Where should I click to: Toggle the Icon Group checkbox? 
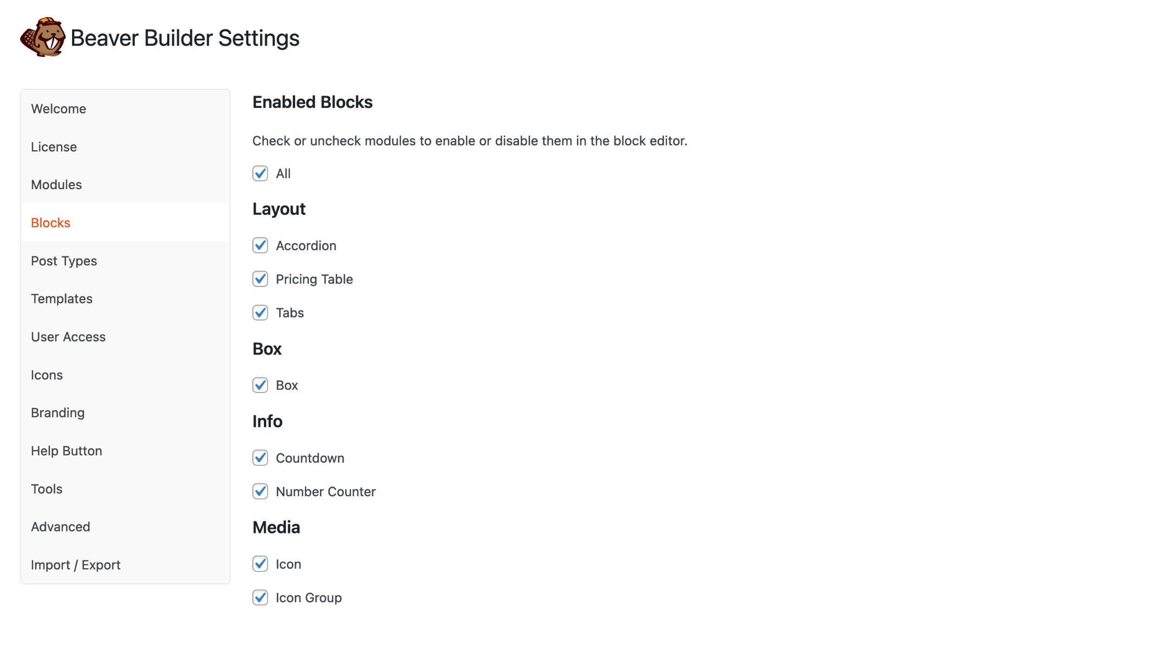coord(260,597)
